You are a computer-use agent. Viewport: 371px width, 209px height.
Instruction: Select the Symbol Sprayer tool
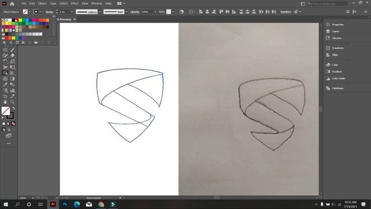(x=5, y=91)
